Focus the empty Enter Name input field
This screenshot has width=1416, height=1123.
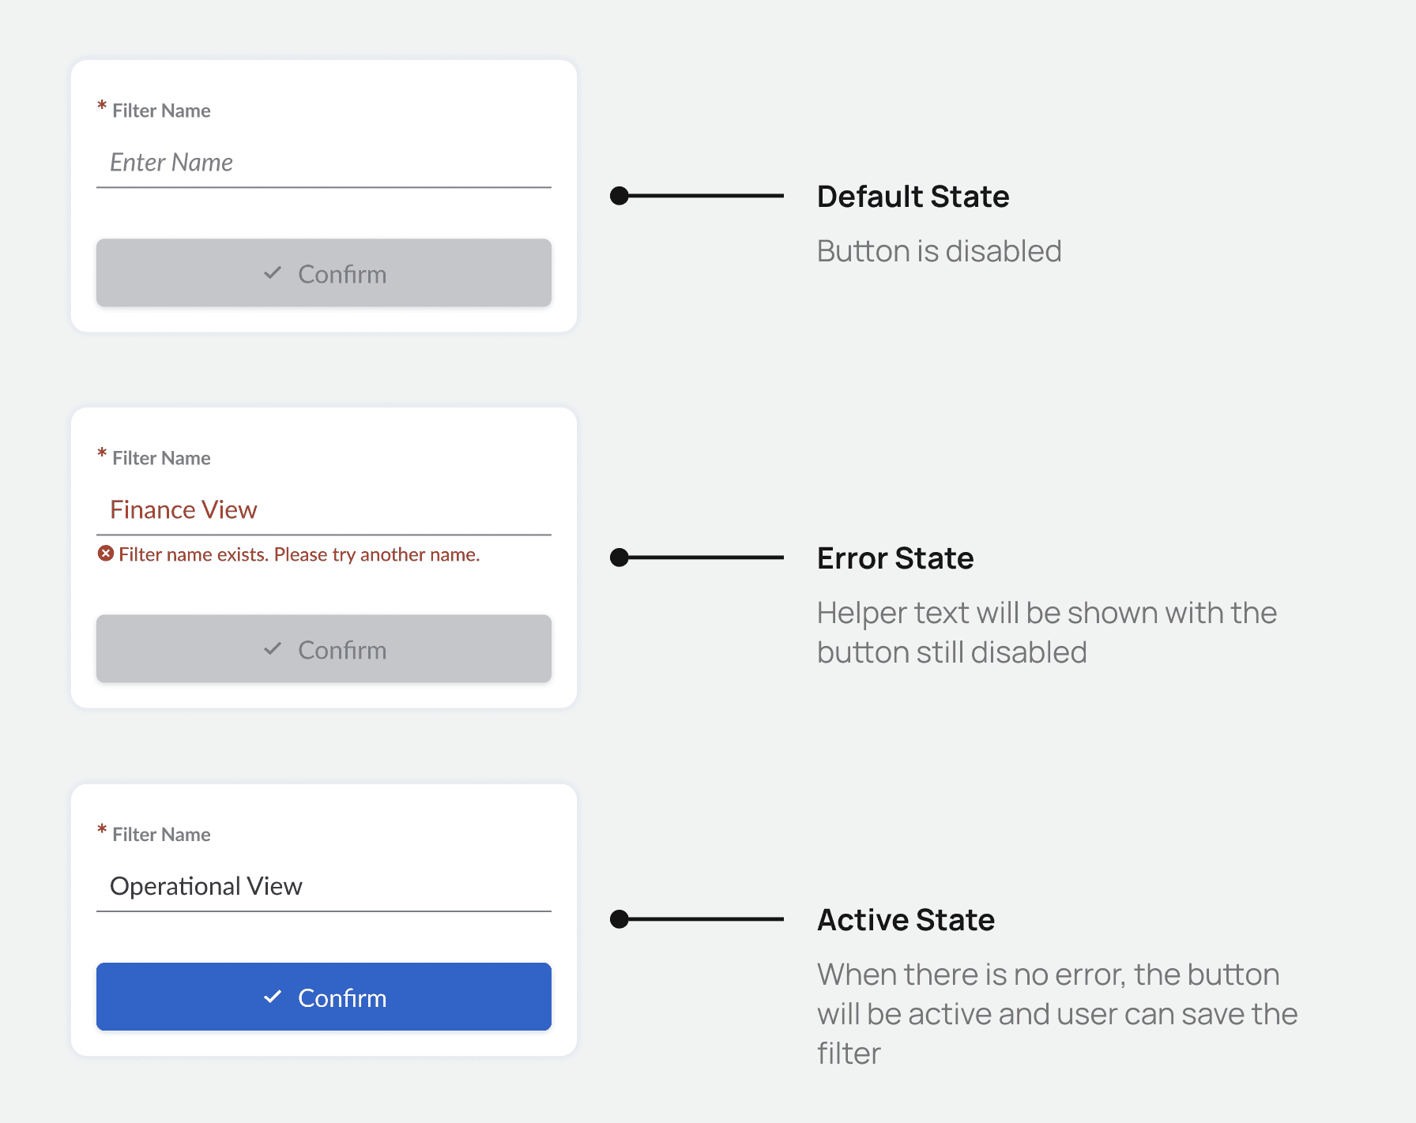324,163
